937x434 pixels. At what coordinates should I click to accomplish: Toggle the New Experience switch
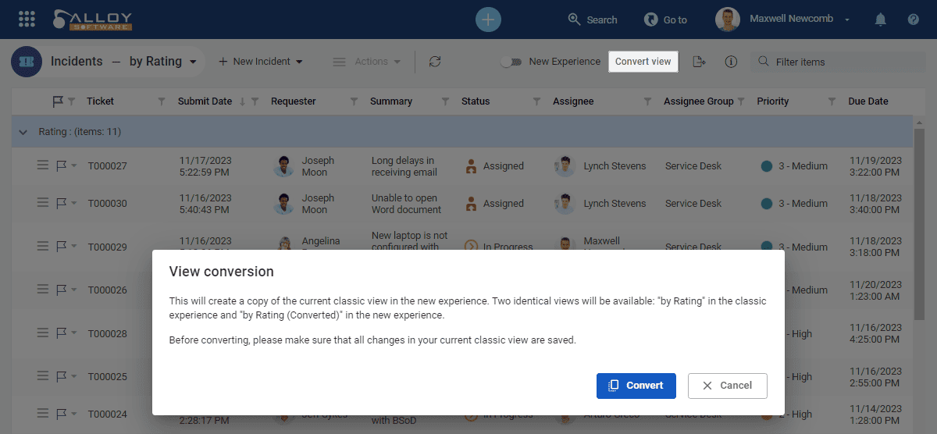[511, 62]
